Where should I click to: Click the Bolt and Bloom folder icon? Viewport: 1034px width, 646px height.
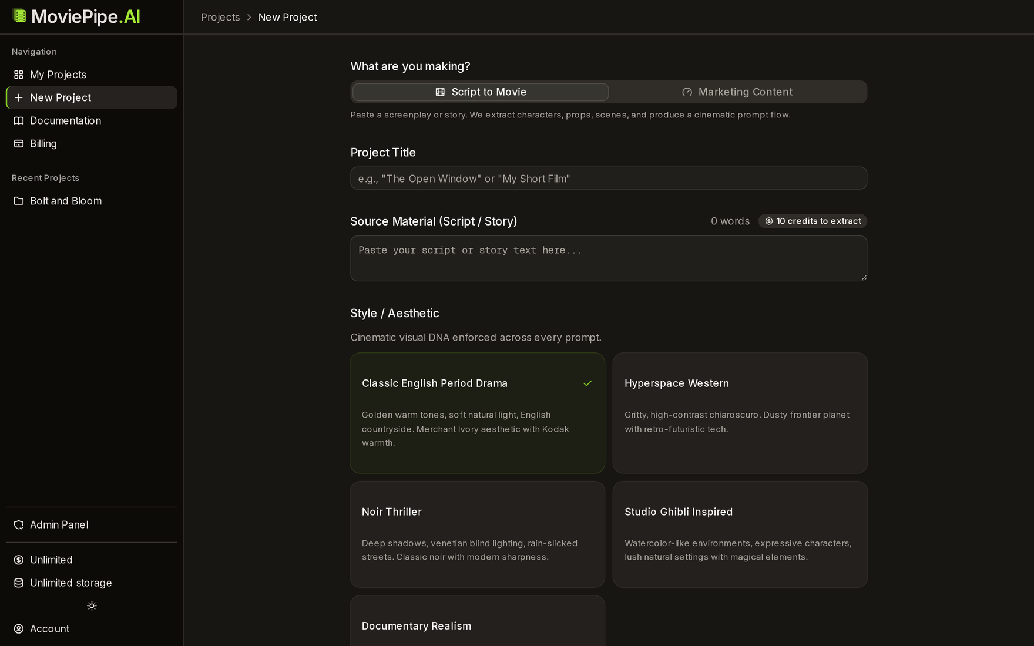19,201
